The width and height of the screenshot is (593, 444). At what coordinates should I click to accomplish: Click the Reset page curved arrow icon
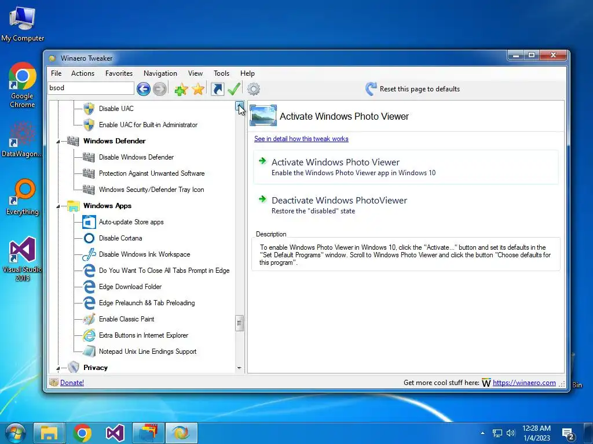pyautogui.click(x=371, y=89)
